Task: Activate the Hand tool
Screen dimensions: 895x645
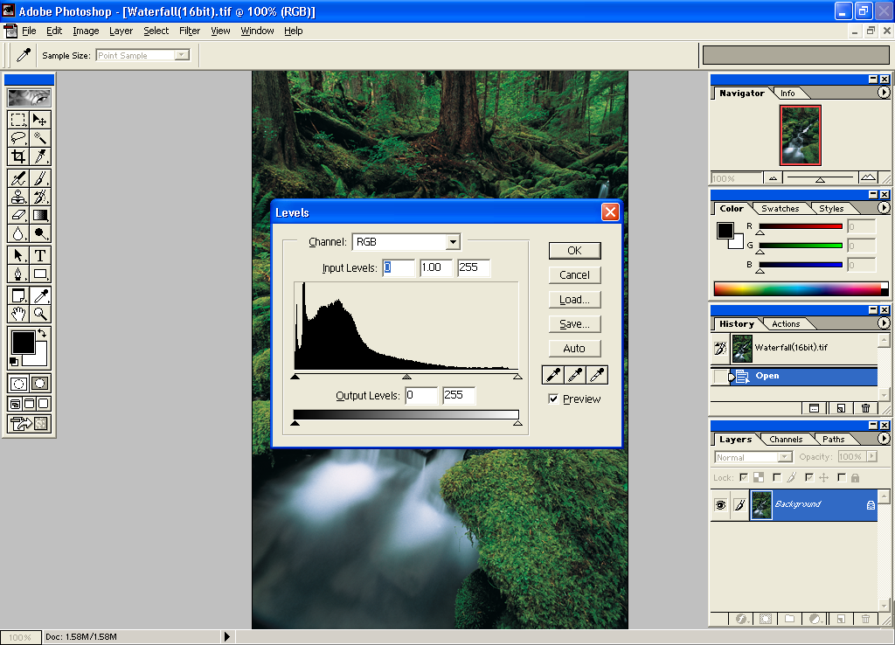Action: (18, 314)
